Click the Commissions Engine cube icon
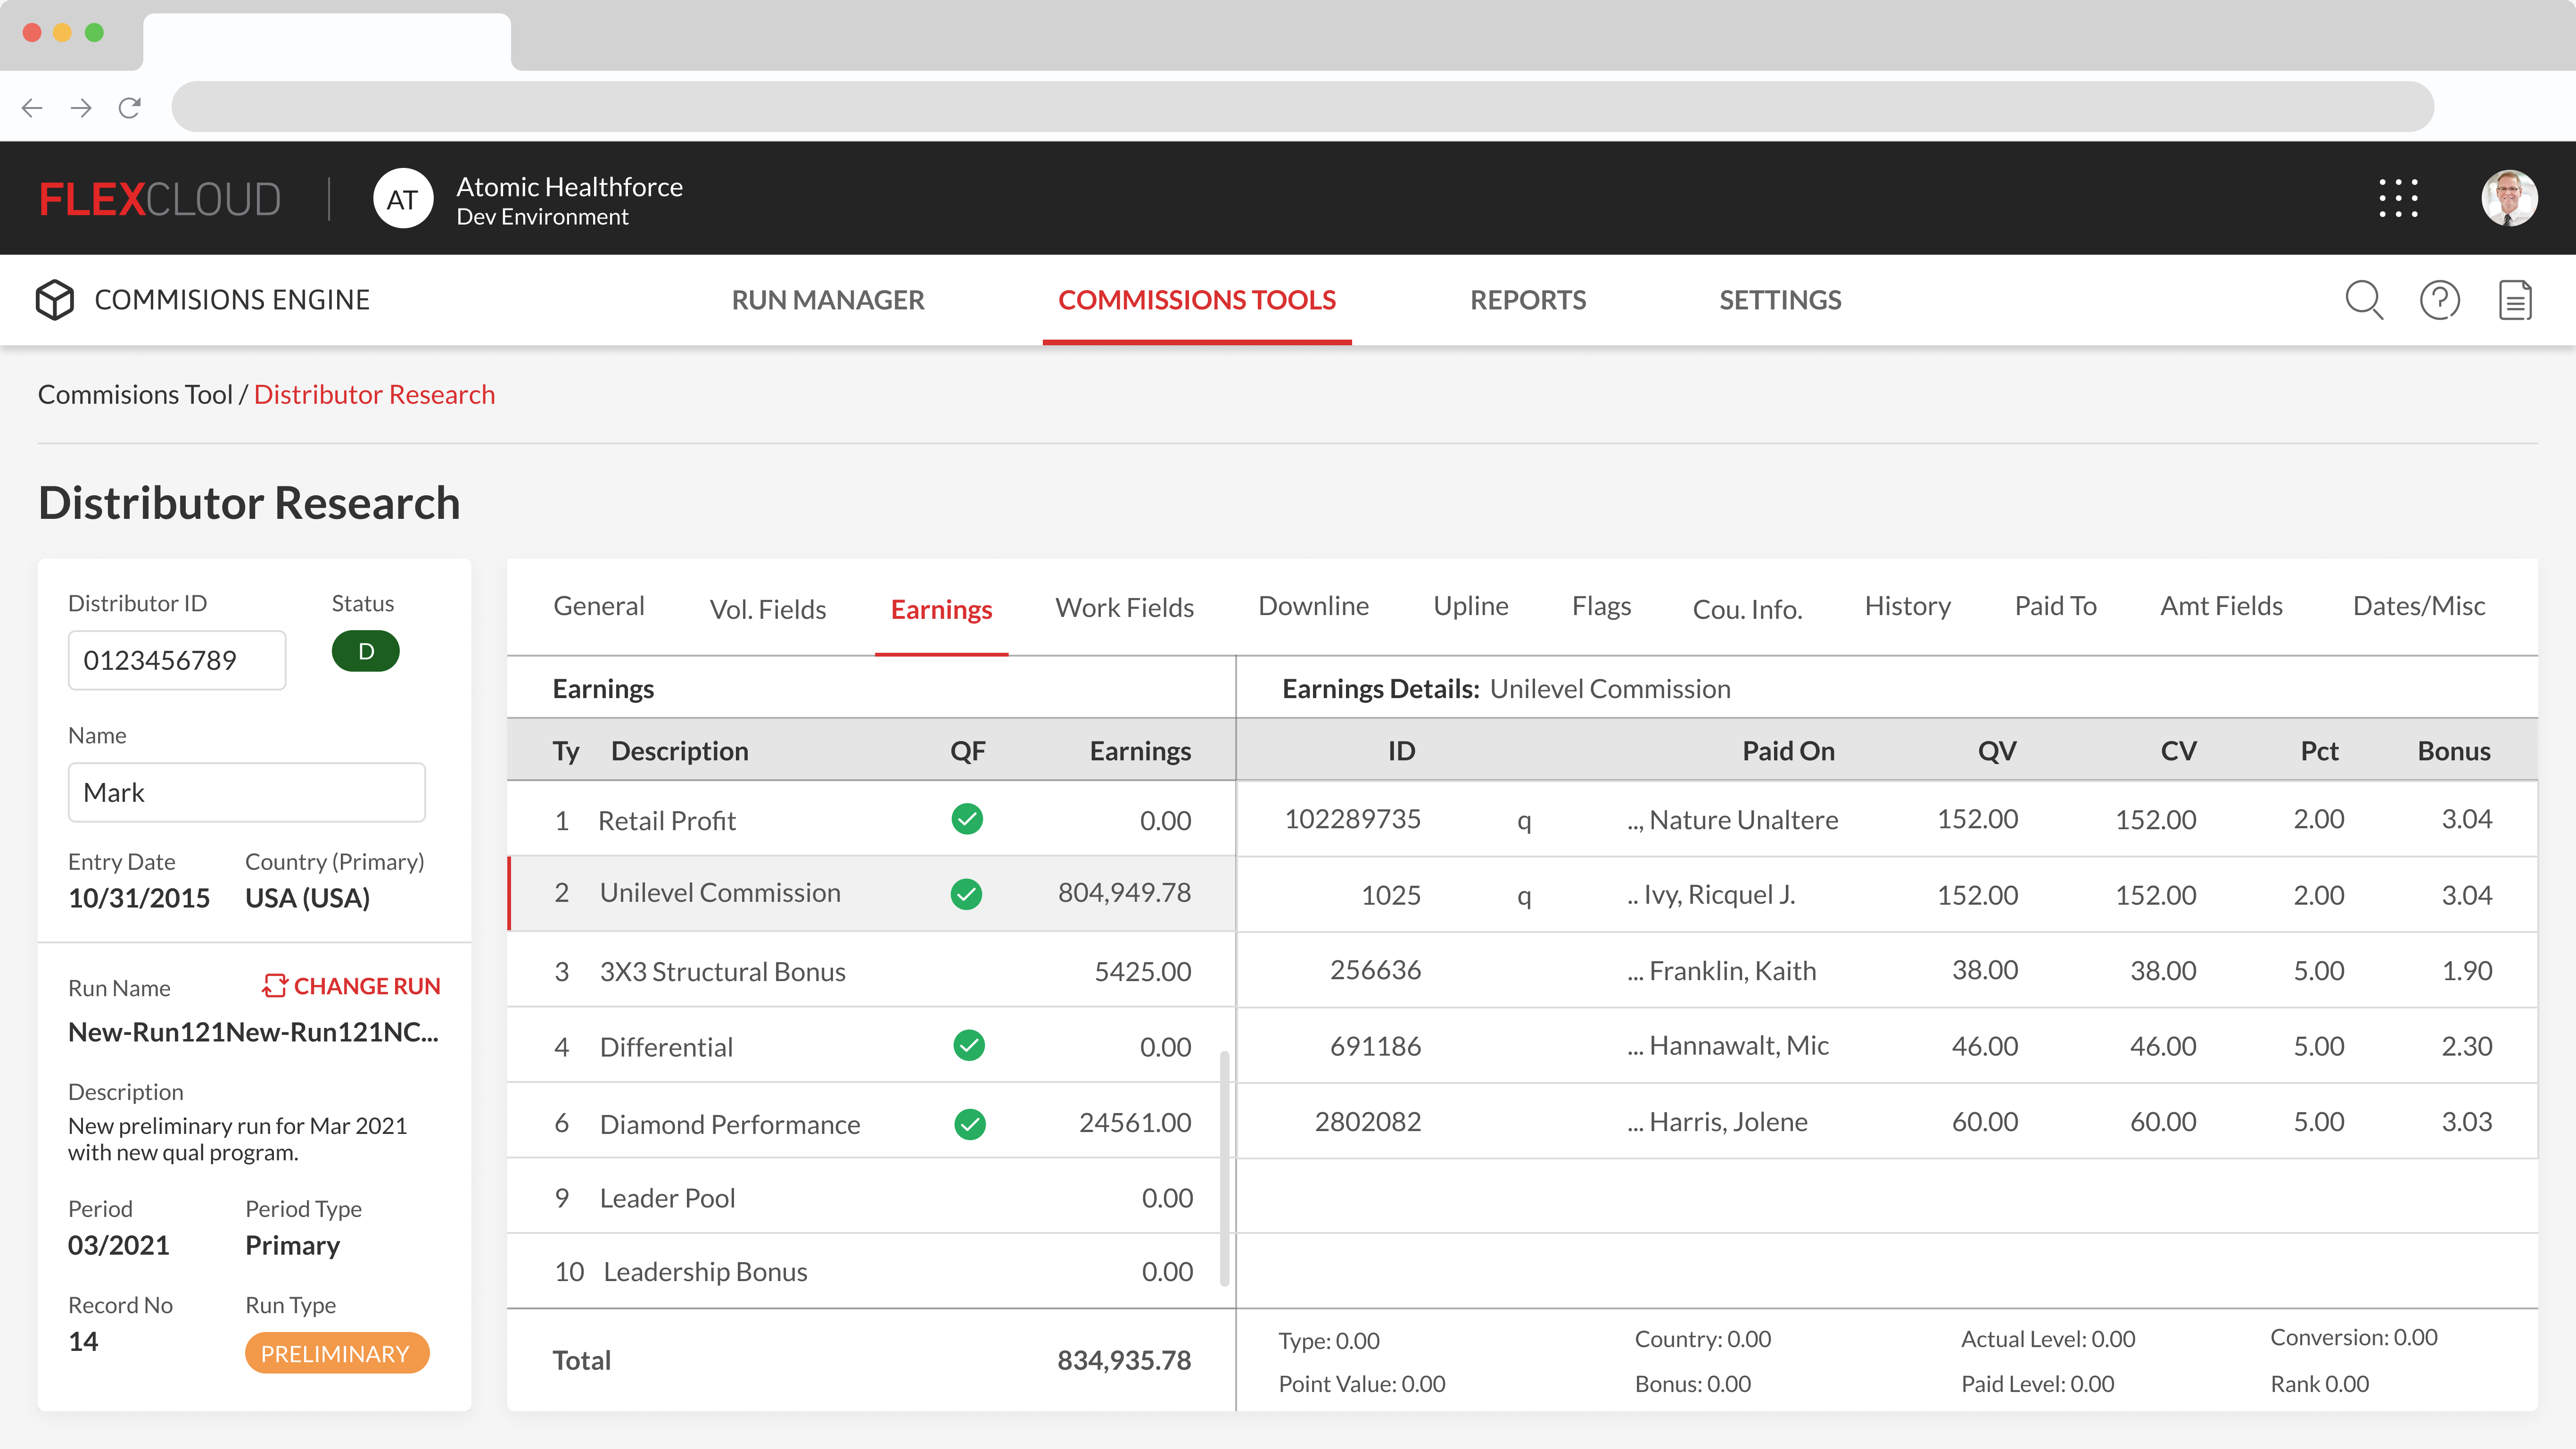The image size is (2576, 1449). [55, 299]
